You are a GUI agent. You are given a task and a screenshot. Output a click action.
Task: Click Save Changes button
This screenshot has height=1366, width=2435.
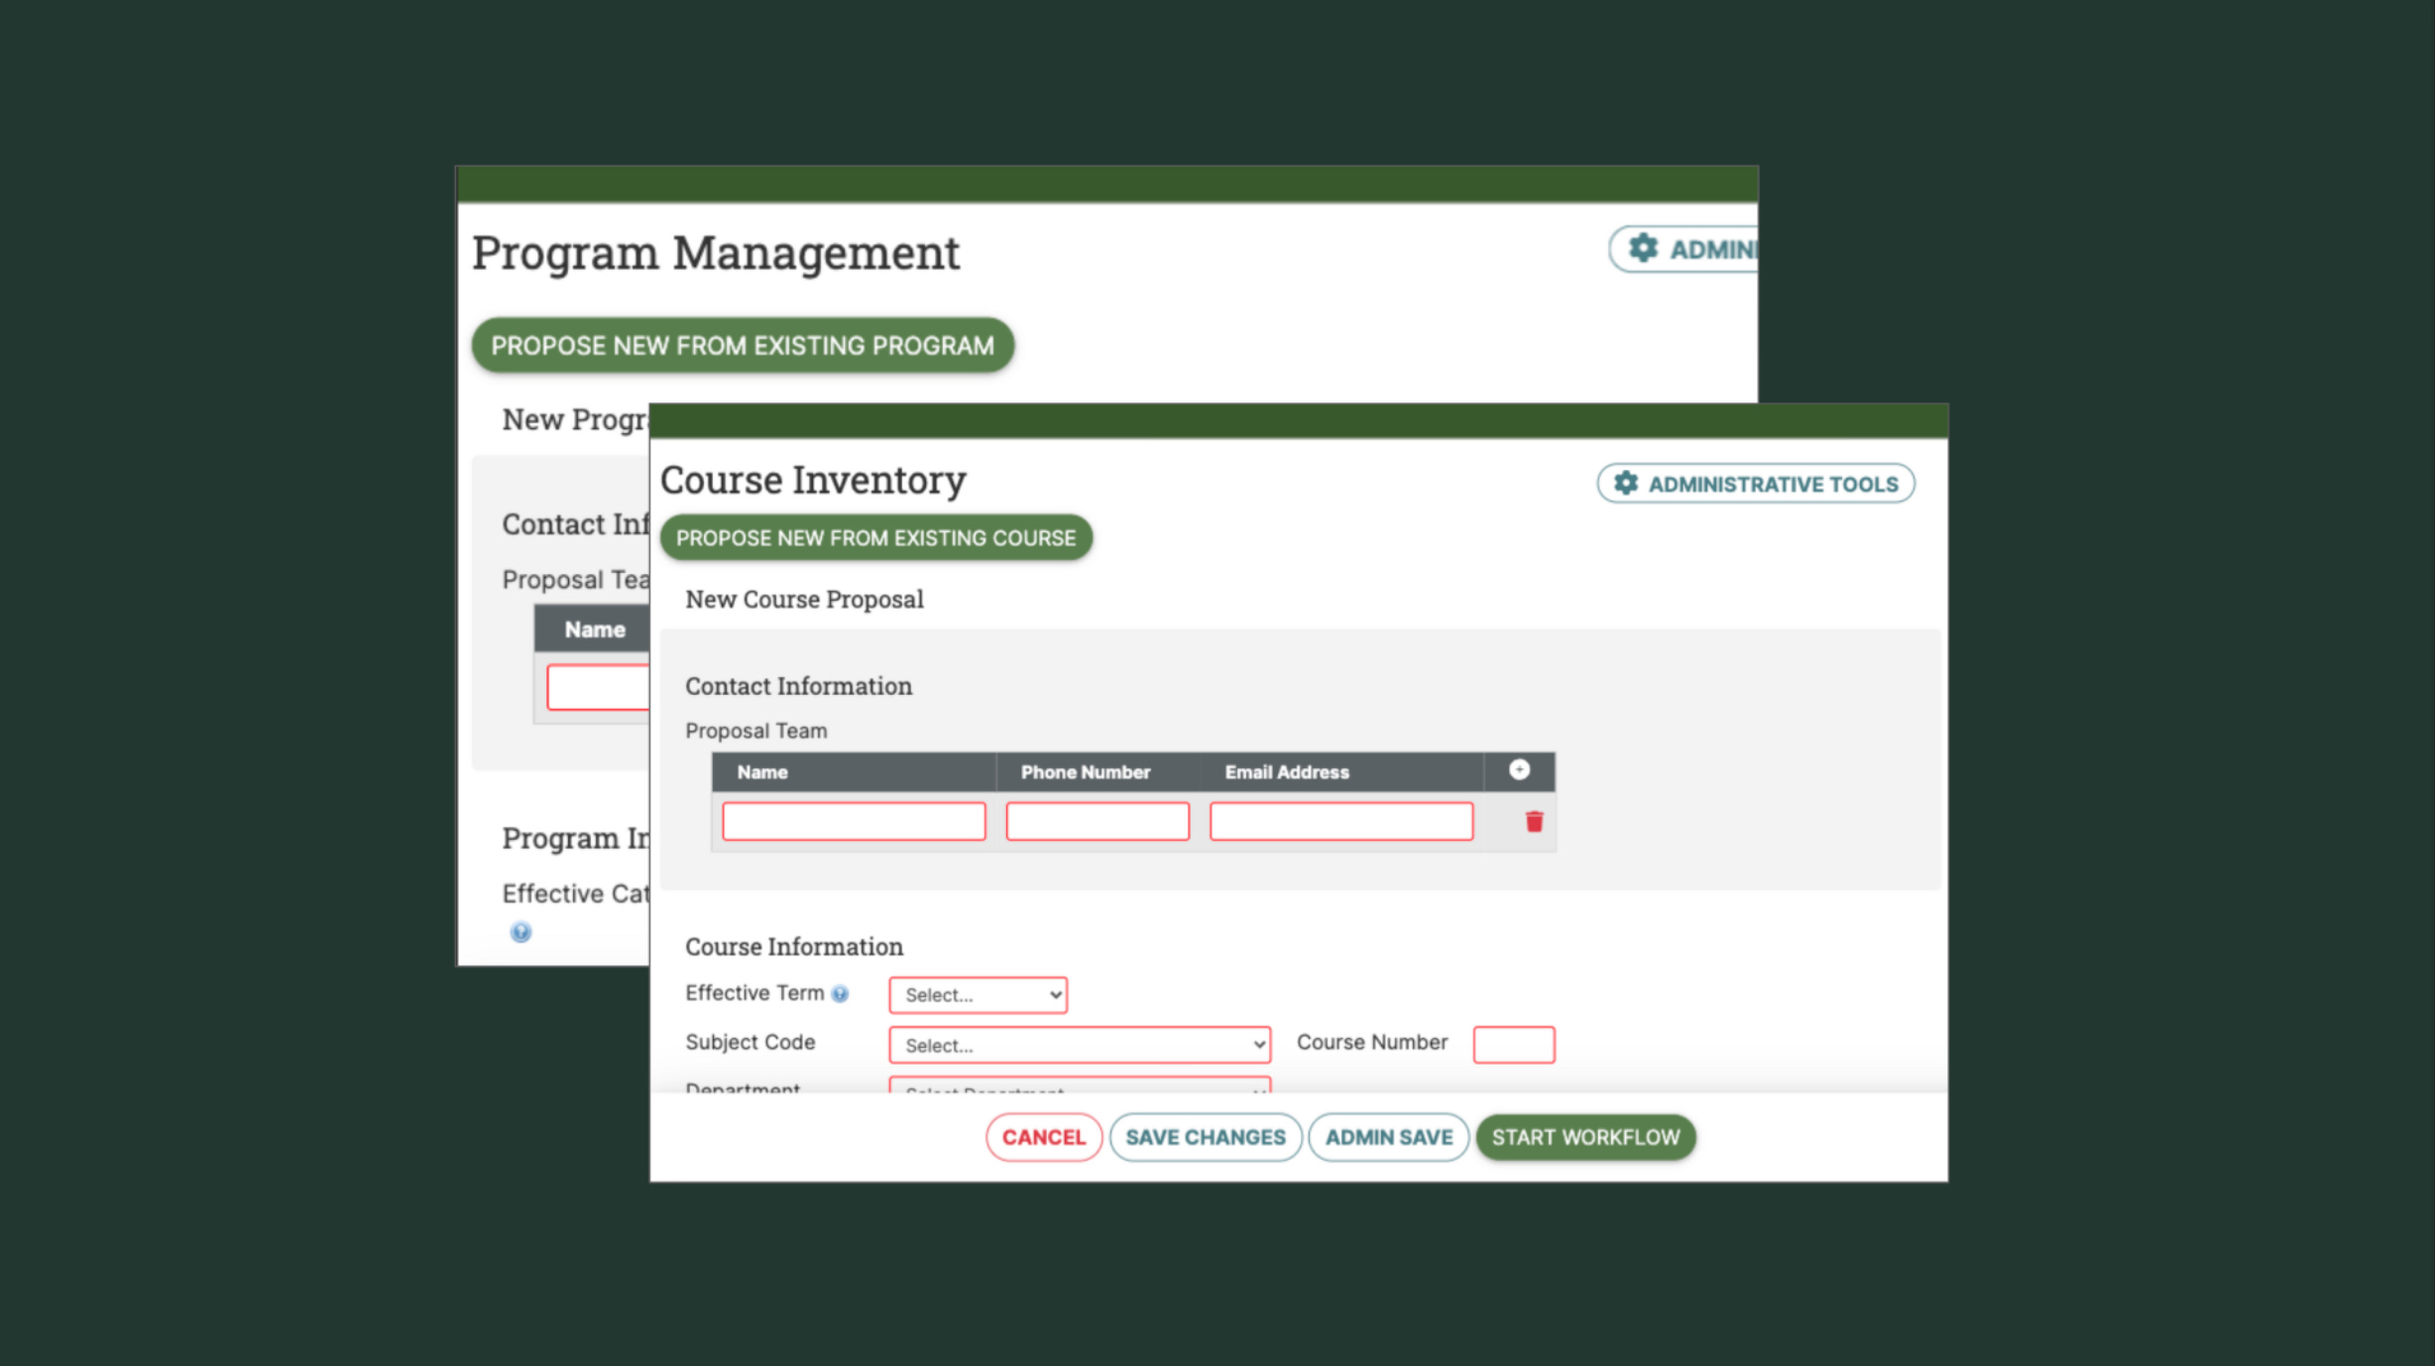1205,1137
